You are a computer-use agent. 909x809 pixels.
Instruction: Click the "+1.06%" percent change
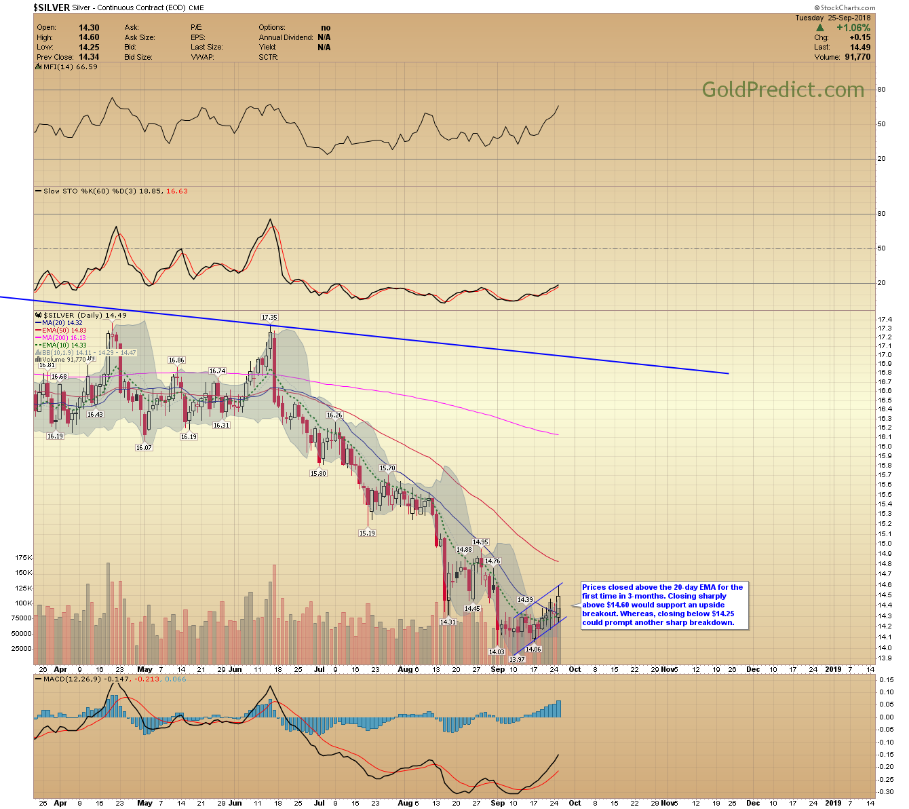(853, 28)
